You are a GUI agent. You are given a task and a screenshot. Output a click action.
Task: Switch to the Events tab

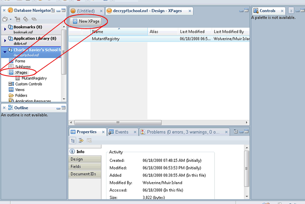(x=122, y=132)
